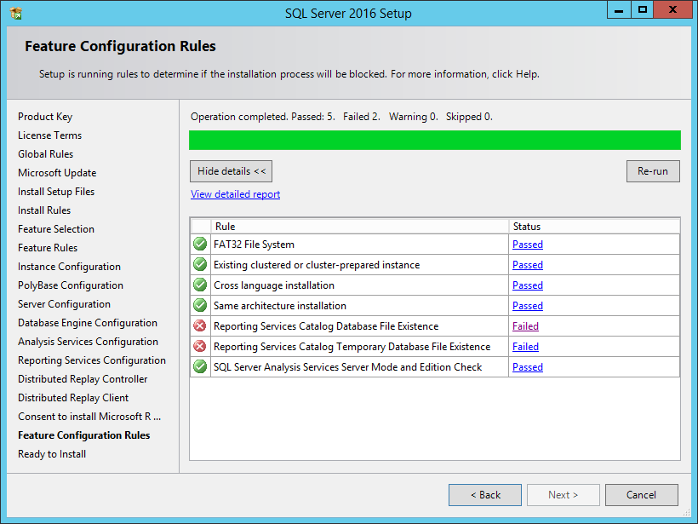698x524 pixels.
Task: Click red error icon beside Catalog Temporary Database rule
Action: point(200,346)
